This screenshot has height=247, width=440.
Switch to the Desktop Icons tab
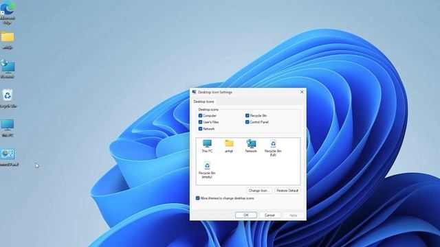[203, 102]
